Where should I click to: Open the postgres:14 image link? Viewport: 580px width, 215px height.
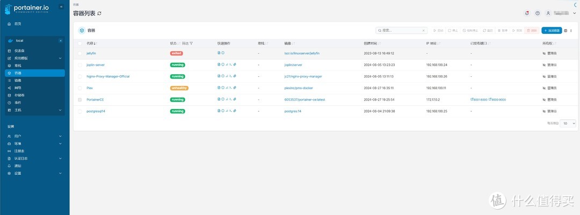293,111
